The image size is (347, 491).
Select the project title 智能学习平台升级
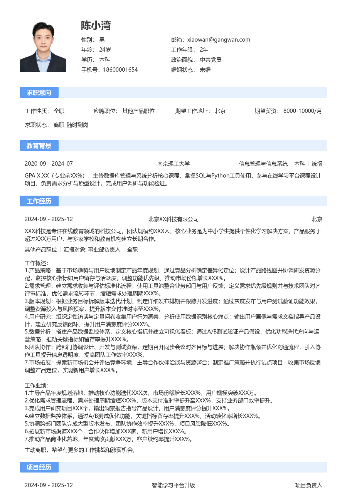pyautogui.click(x=173, y=485)
